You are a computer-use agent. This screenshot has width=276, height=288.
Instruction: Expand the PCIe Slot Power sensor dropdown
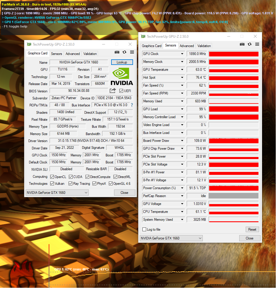click(182, 156)
